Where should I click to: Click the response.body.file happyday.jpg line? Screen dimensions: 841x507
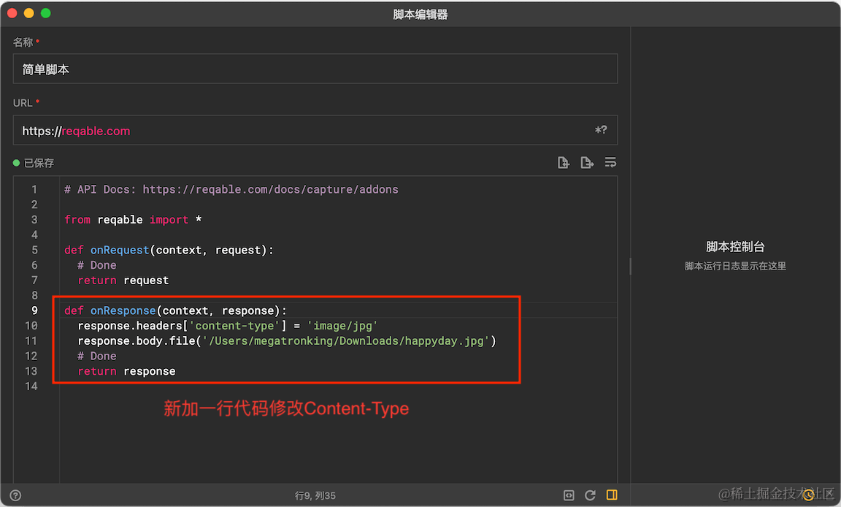tap(287, 340)
